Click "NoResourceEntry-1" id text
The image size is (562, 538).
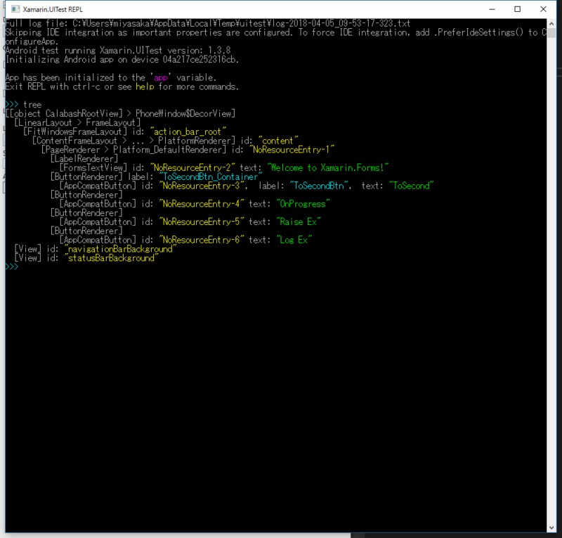pos(292,150)
